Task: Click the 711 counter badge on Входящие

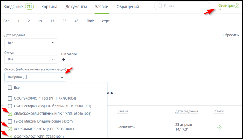Action: (30, 7)
